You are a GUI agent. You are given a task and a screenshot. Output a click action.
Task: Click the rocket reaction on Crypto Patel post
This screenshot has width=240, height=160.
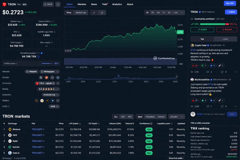click(221, 66)
